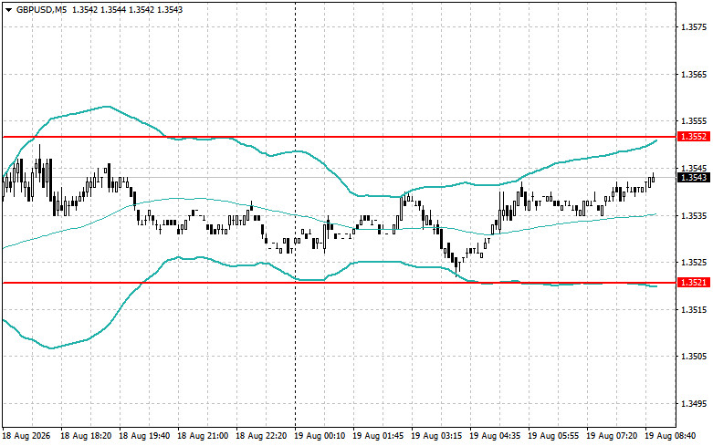Click the 1.3515 price scale value
This screenshot has height=446, width=713.
694,309
